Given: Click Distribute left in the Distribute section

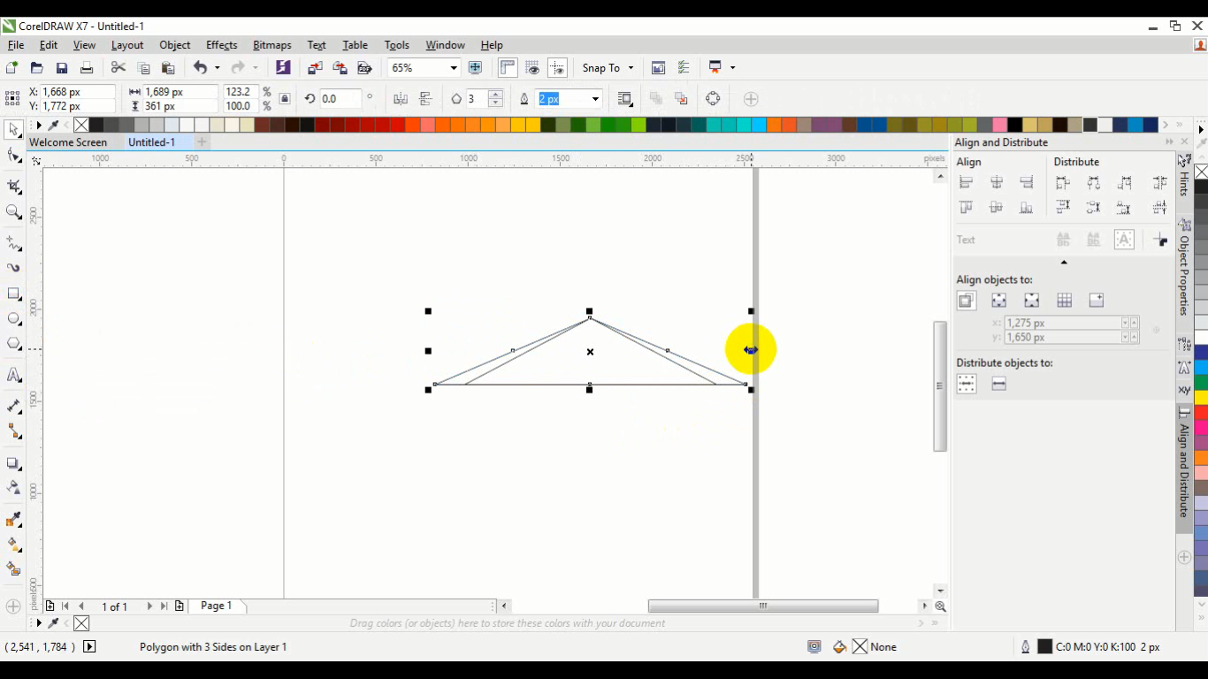Looking at the screenshot, I should click(1063, 183).
